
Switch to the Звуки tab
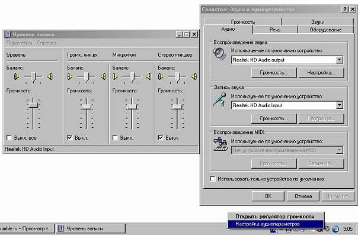[x=318, y=22]
